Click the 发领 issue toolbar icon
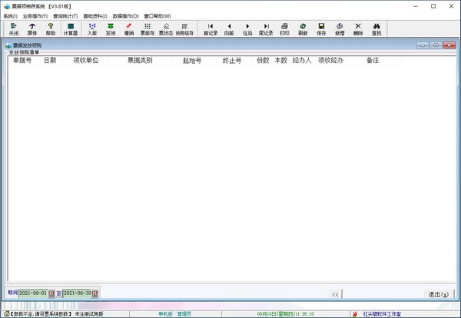The image size is (461, 318). [111, 29]
